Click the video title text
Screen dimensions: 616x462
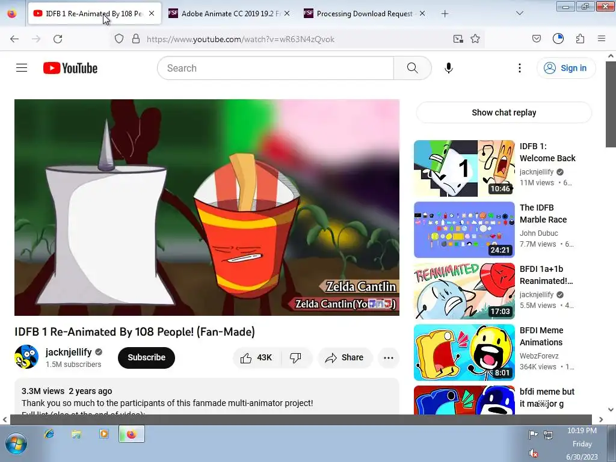(x=135, y=331)
